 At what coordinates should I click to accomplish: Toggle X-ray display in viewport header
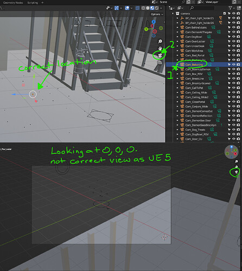coord(137,8)
